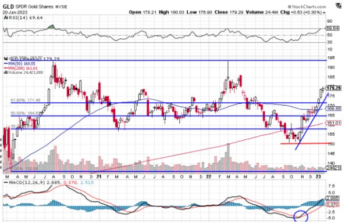The image size is (349, 224).
Task: Click the MA(200) 161.01 legend entry
Action: pos(23,68)
